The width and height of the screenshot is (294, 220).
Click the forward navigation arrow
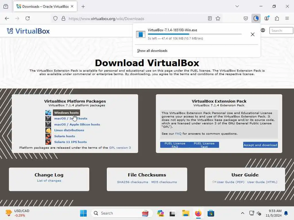point(17,18)
